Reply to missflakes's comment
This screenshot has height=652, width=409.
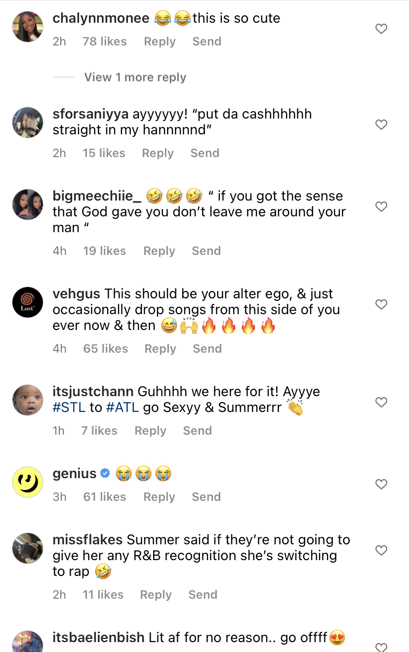[x=156, y=595]
